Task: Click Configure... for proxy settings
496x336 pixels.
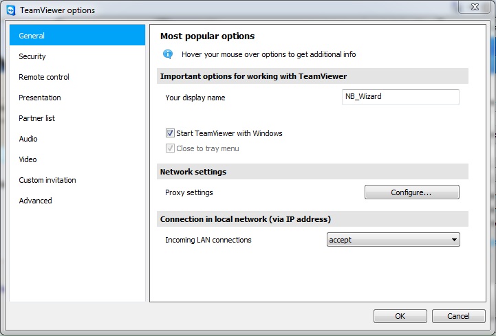Action: coord(411,192)
